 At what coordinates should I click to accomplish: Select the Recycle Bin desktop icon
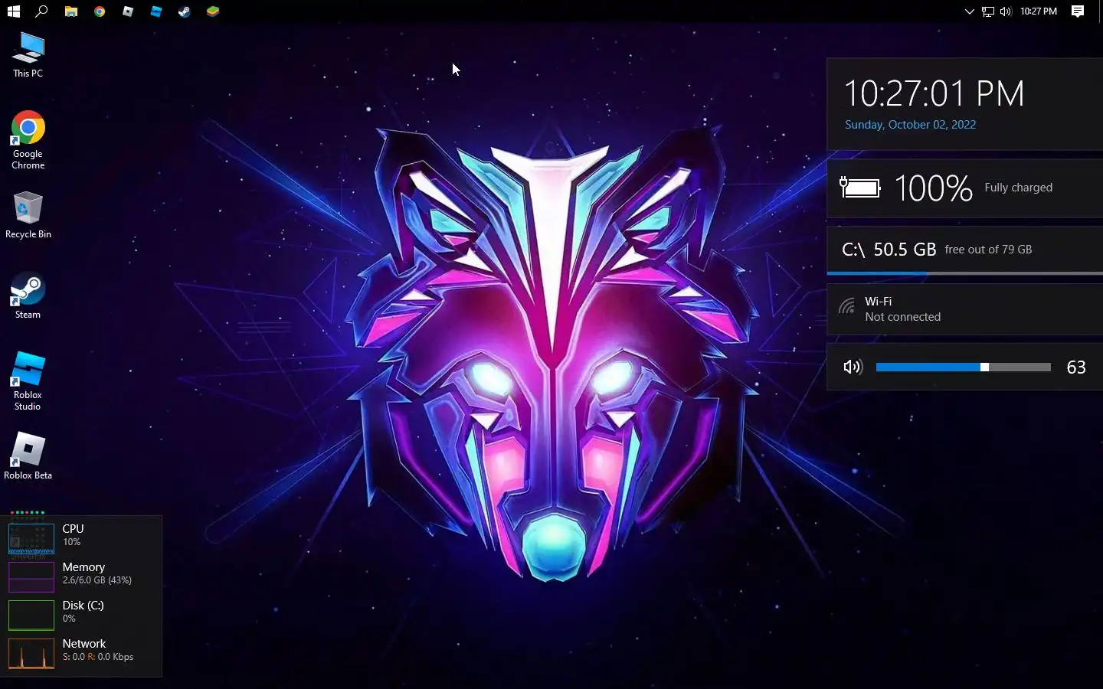28,215
